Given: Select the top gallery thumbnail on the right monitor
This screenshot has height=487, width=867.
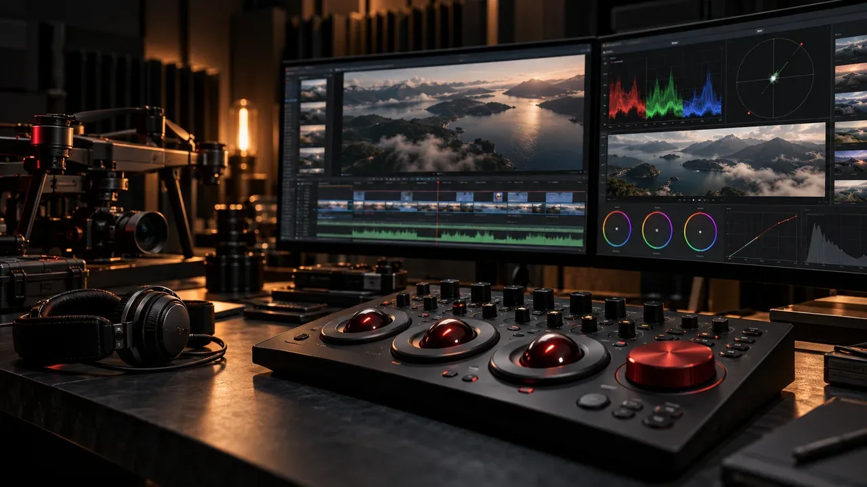Looking at the screenshot, I should click(851, 47).
